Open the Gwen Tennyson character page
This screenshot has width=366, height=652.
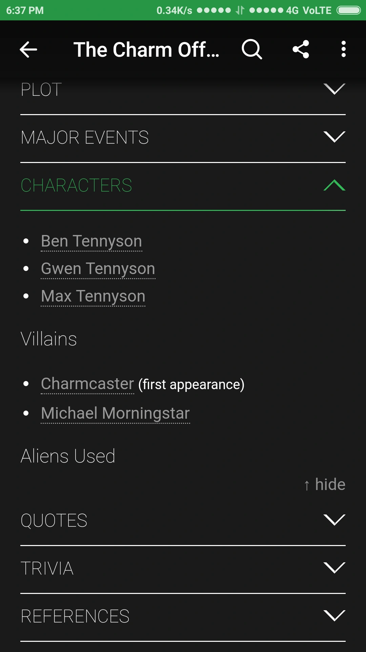tap(98, 269)
